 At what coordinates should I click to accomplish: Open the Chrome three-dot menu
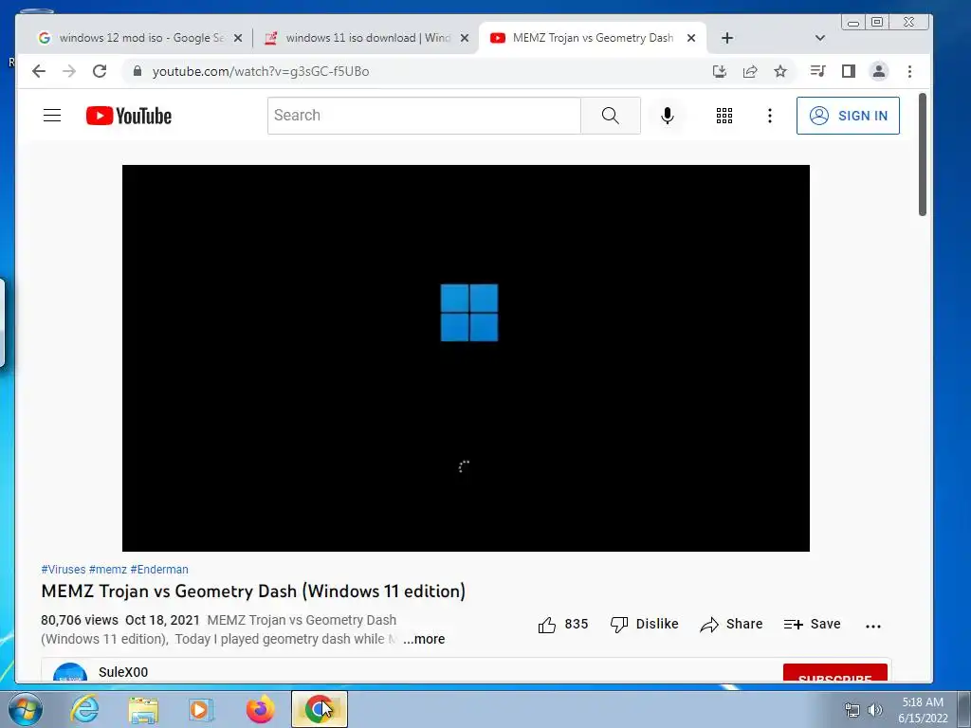[909, 71]
